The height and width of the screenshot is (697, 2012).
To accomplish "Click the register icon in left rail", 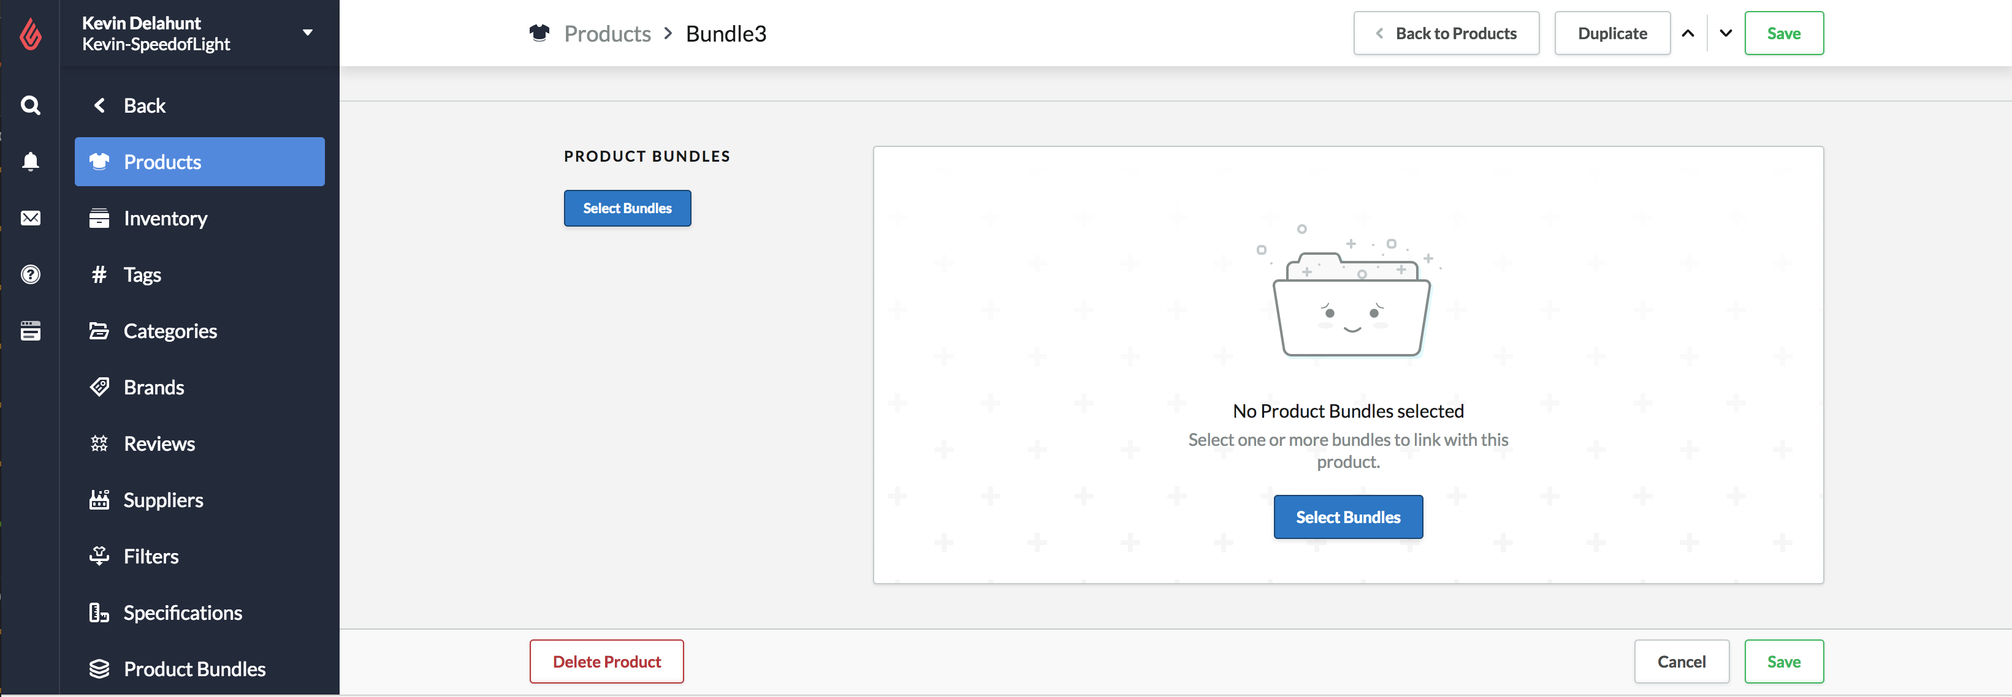I will 31,331.
